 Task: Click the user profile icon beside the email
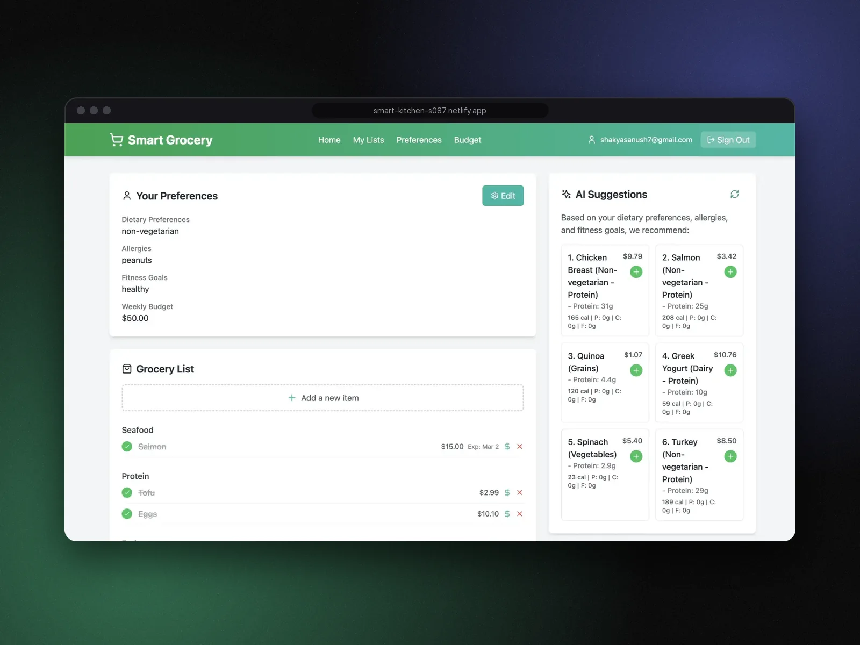pyautogui.click(x=591, y=140)
